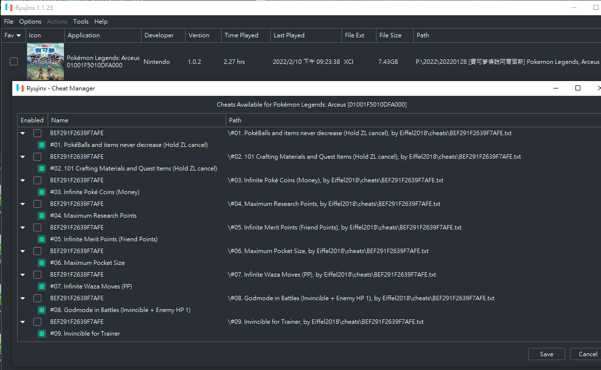Click Enabled column header in Cheat Manager

[32, 120]
